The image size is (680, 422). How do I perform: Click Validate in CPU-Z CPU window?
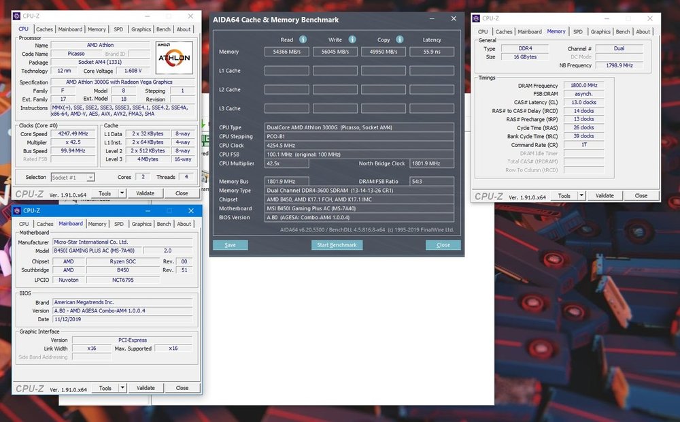146,193
